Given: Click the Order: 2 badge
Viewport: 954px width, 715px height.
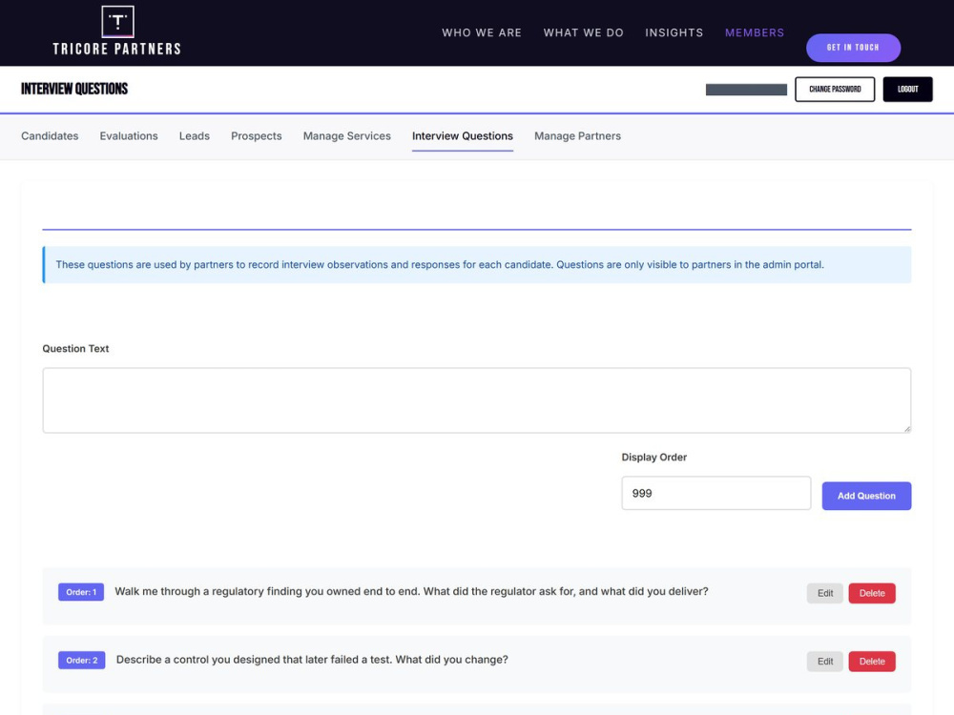Looking at the screenshot, I should (81, 661).
